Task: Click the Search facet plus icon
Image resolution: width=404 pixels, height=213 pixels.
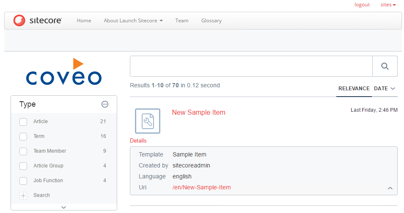Action: [x=23, y=196]
